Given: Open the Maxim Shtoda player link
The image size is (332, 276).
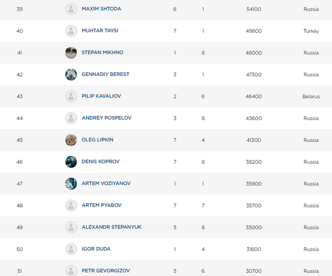Looking at the screenshot, I should coord(101,9).
